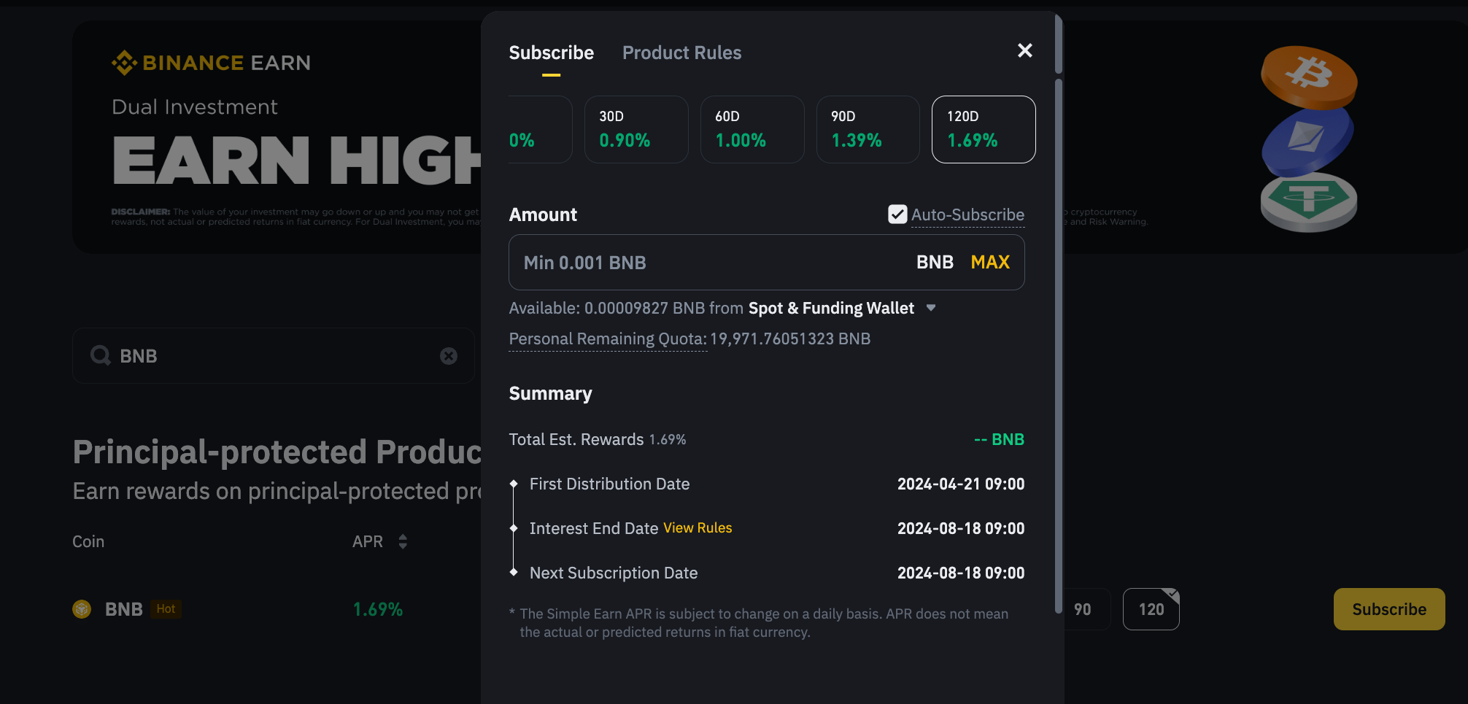Click the Ethereum coin graphic in the banner
The width and height of the screenshot is (1468, 704).
(x=1307, y=141)
